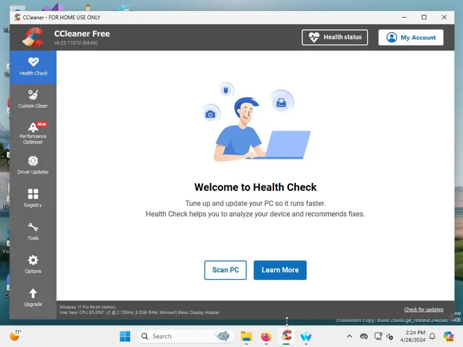Open Copilot preview on the taskbar
Image resolution: width=463 pixels, height=347 pixels.
449,336
